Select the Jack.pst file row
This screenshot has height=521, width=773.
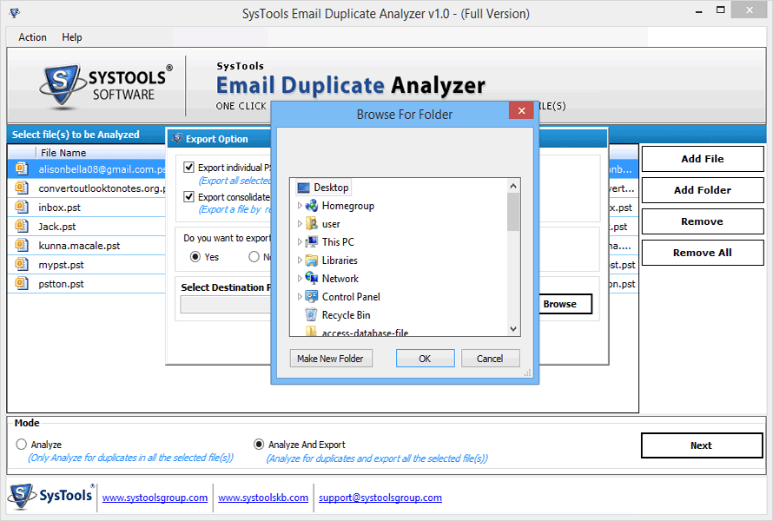click(86, 227)
